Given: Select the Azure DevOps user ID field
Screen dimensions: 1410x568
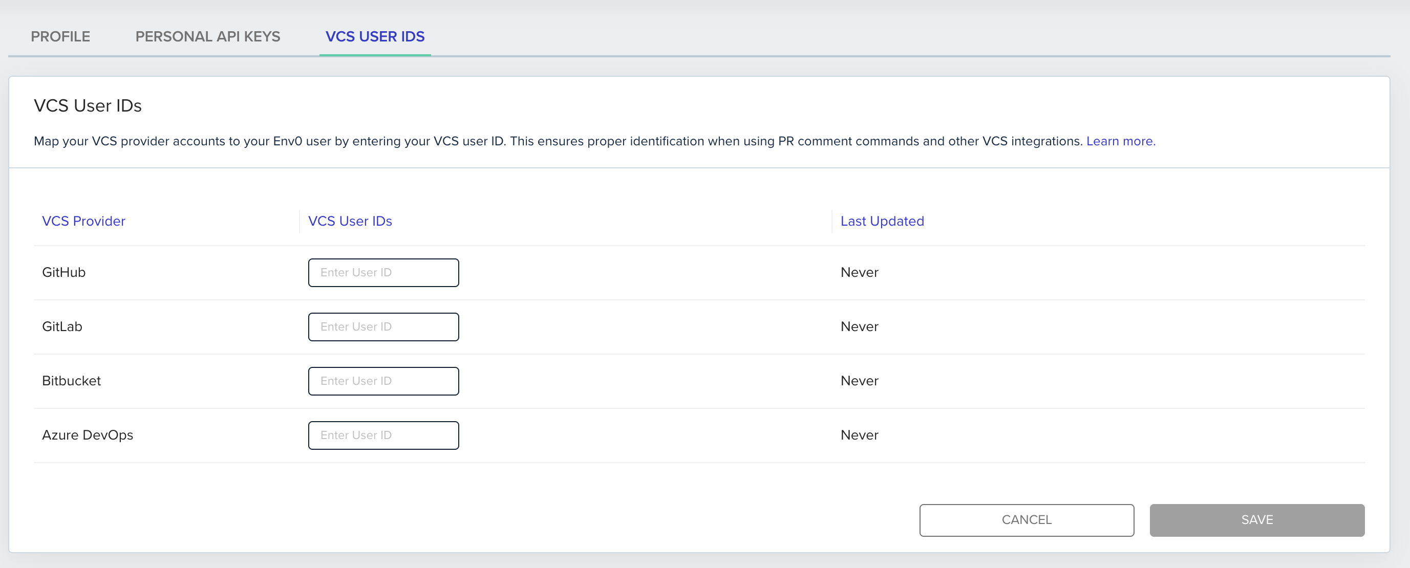Looking at the screenshot, I should coord(383,435).
